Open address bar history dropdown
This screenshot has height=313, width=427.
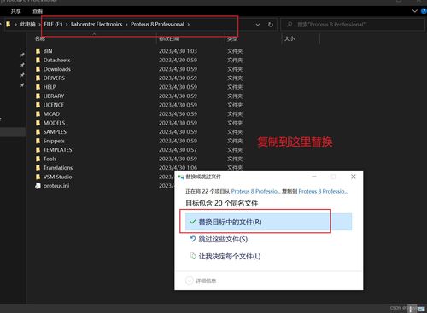coord(258,25)
